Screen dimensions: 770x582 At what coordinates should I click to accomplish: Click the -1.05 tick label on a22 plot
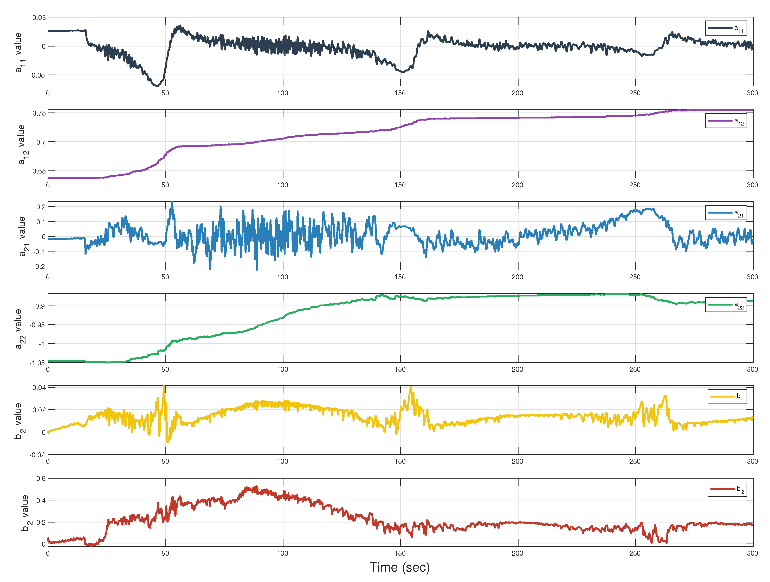(37, 363)
